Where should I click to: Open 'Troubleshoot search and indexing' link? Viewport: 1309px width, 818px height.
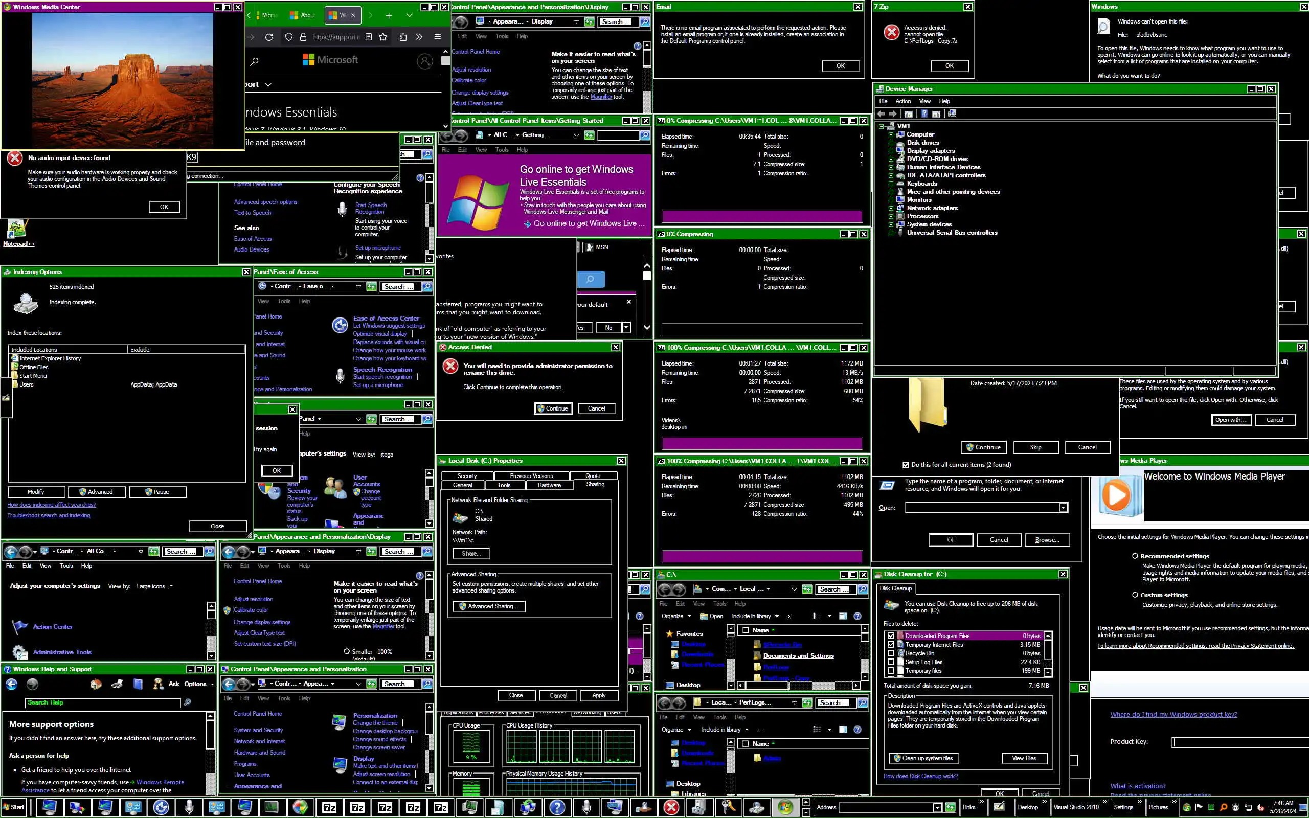(x=49, y=515)
